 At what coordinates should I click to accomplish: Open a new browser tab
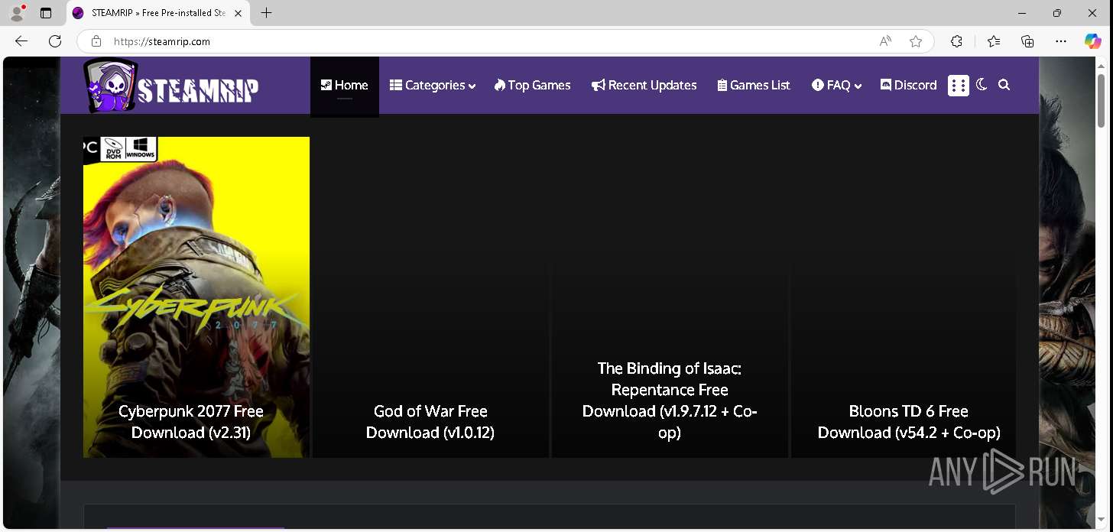point(266,13)
